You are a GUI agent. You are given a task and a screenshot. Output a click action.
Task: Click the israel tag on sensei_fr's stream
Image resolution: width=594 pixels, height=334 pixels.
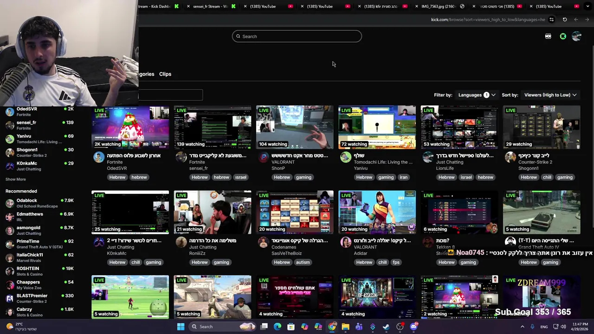(x=240, y=177)
